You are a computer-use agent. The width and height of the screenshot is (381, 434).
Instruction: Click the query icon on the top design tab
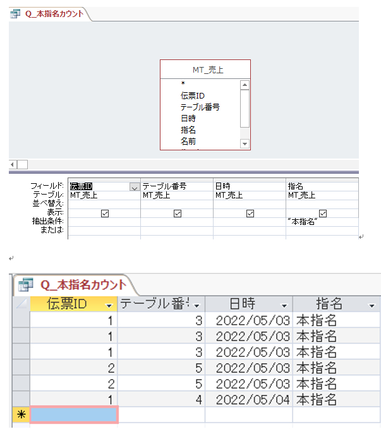tap(15, 13)
